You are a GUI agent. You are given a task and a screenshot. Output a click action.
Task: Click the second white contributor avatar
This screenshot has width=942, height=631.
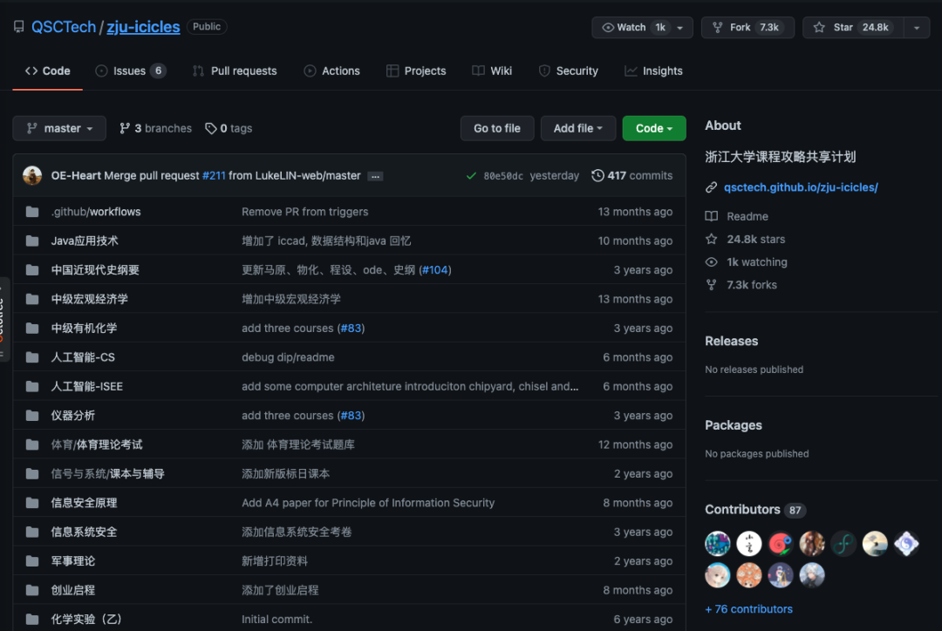(x=748, y=544)
